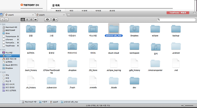Select the .eclipse_keyring file
This screenshot has width=197, height=108.
point(114,63)
